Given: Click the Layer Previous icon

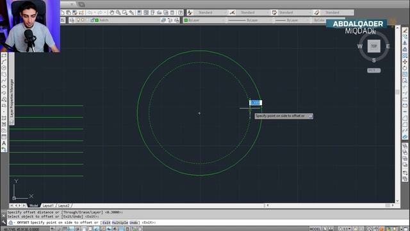Looking at the screenshot, I should (170, 20).
